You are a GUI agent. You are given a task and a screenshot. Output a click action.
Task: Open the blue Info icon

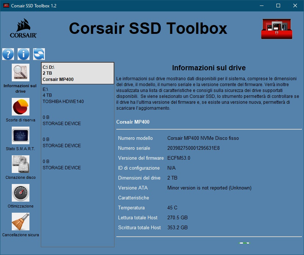tap(24, 54)
